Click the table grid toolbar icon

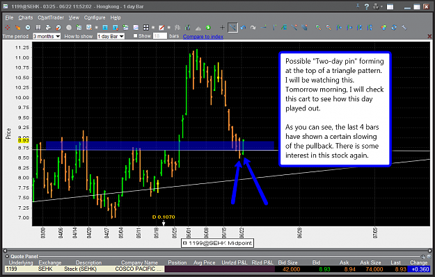pyautogui.click(x=38, y=27)
